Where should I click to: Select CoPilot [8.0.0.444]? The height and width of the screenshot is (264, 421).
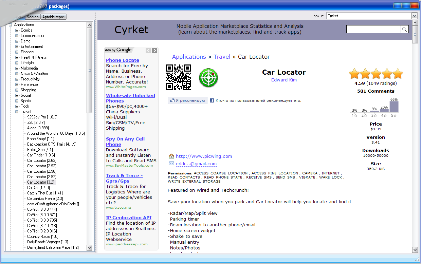coord(42,209)
